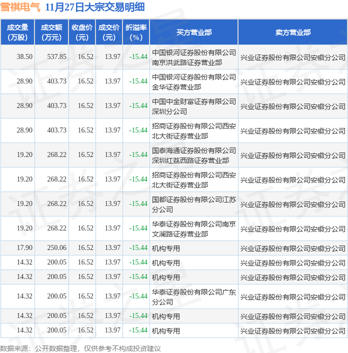The height and width of the screenshot is (353, 348).
Task: Click the -15.44 rate in the 17.90 row
Action: click(x=138, y=247)
